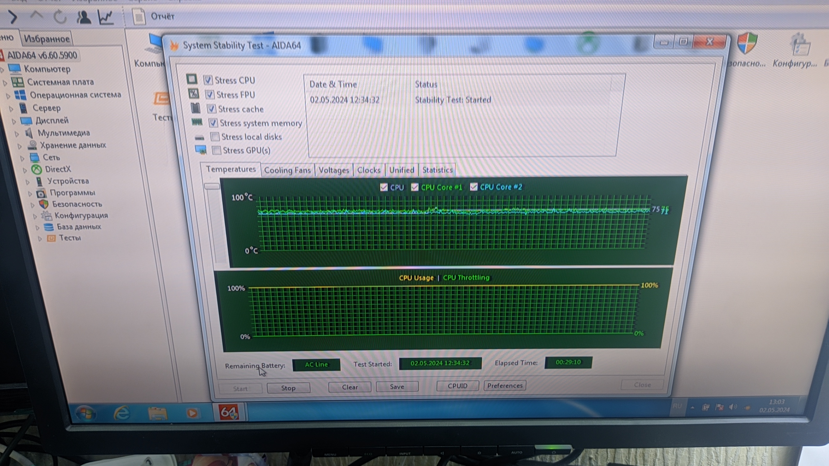Select the Тесты benchmark icon in tree
The width and height of the screenshot is (829, 466).
(x=51, y=238)
